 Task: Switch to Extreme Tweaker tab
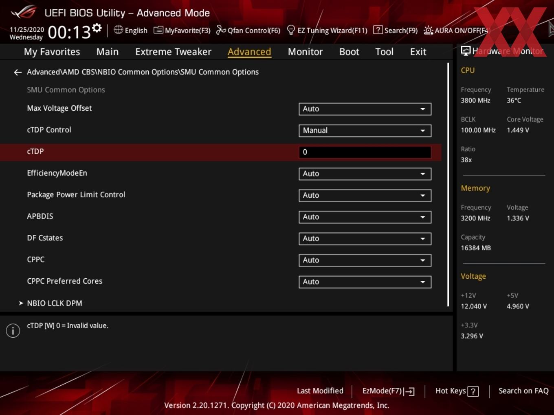click(173, 52)
